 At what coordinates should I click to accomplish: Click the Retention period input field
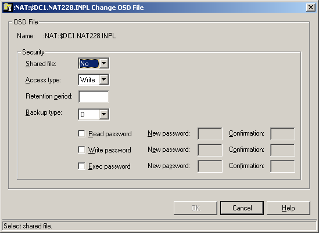click(x=94, y=97)
